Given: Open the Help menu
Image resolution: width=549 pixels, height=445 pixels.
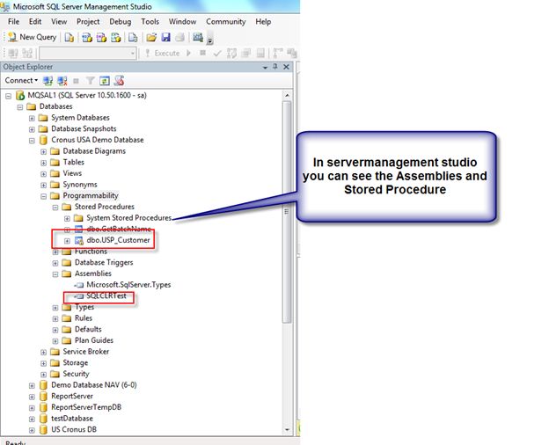Looking at the screenshot, I should [x=263, y=22].
